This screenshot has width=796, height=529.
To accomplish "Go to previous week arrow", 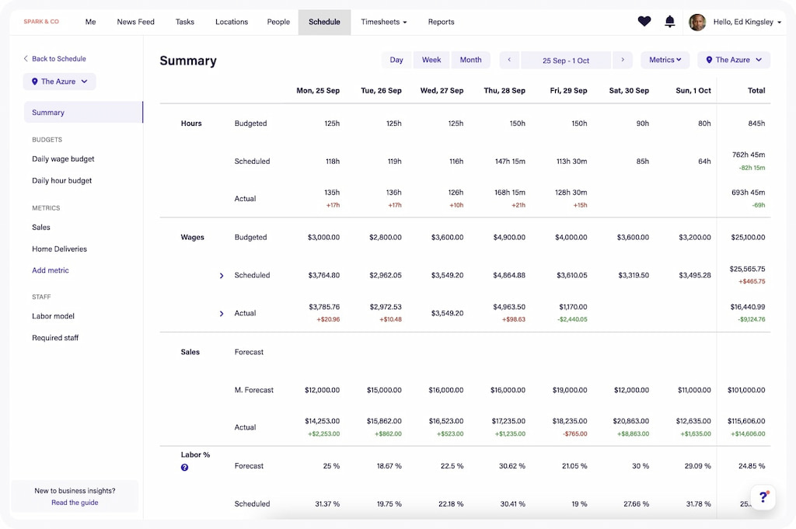I will (x=509, y=60).
